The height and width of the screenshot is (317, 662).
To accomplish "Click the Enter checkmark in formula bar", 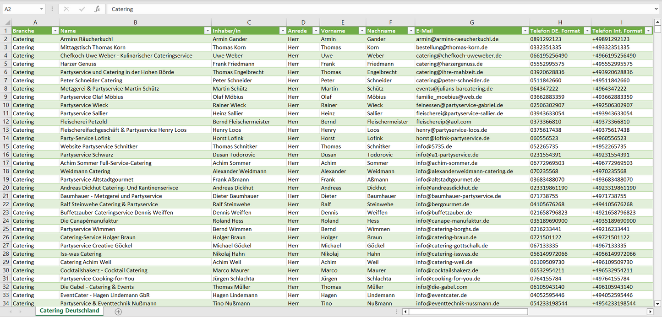I will [x=82, y=9].
